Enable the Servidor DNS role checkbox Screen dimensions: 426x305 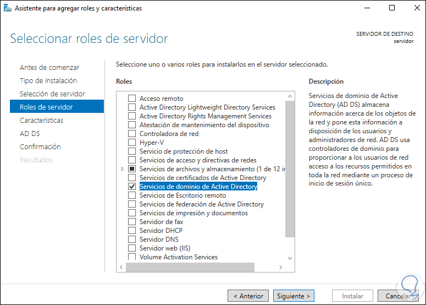coord(132,239)
